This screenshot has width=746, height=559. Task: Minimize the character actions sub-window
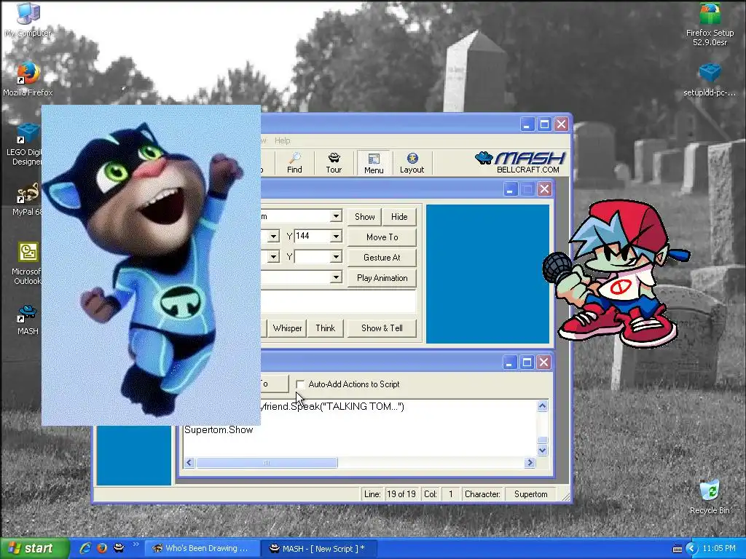(x=509, y=190)
